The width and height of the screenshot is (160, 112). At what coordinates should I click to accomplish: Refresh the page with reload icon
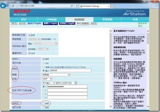point(77,6)
